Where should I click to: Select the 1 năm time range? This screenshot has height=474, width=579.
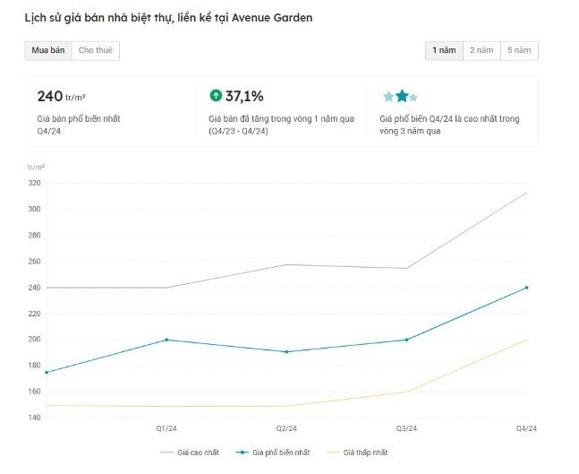pyautogui.click(x=444, y=51)
